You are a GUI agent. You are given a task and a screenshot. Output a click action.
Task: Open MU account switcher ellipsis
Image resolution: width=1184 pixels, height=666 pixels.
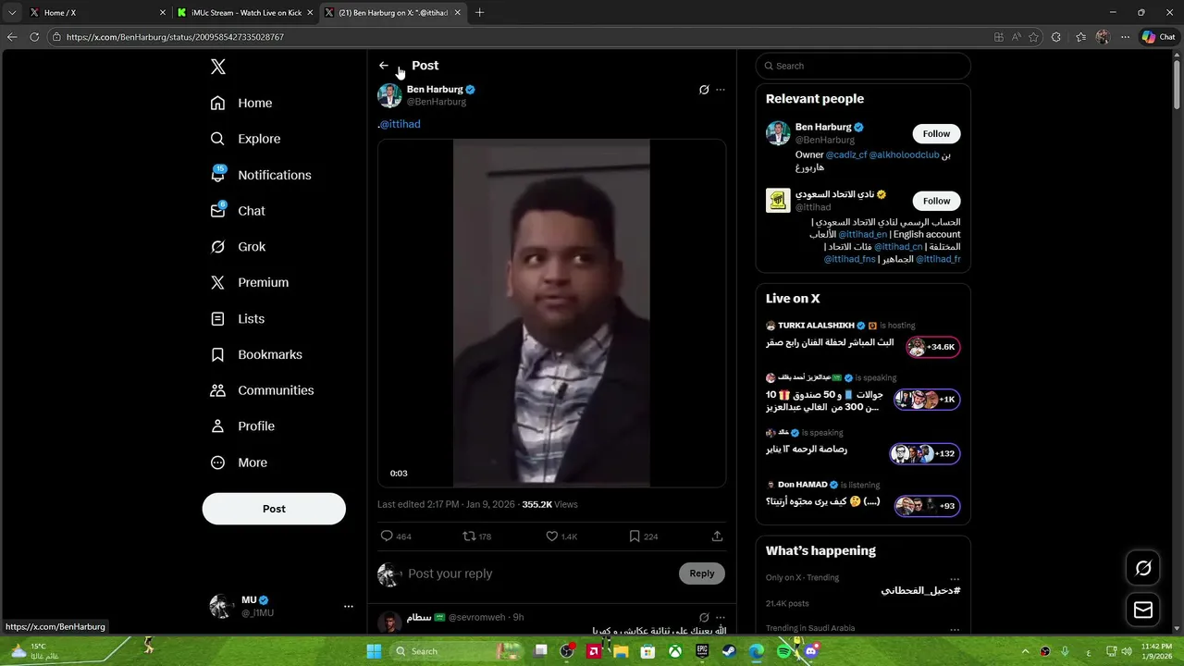pos(349,607)
